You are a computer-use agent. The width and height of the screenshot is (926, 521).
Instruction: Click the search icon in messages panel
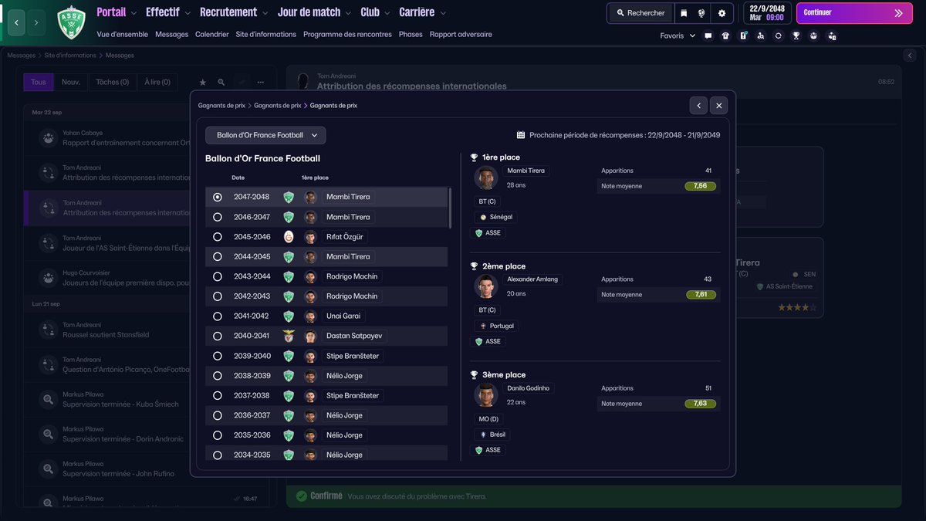click(x=221, y=82)
